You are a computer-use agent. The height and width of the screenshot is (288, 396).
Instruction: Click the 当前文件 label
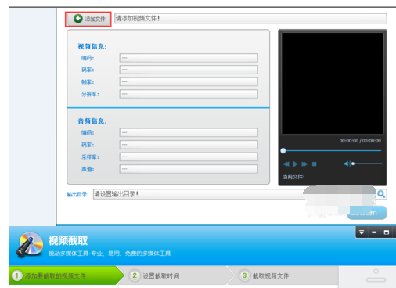coord(293,177)
